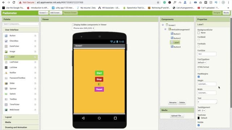The width and height of the screenshot is (232, 130).
Task: Select the WebViewer palette icon
Action: 6,110
